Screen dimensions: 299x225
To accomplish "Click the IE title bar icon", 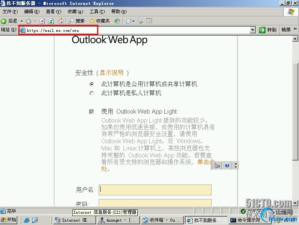I will pos(3,3).
